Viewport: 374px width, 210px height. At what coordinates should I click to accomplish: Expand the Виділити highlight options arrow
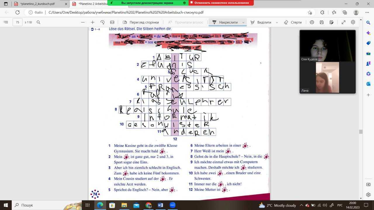pyautogui.click(x=277, y=22)
